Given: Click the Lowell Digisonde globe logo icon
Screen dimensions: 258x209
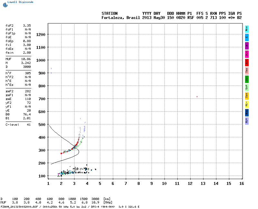Looking at the screenshot, I should [5, 5].
